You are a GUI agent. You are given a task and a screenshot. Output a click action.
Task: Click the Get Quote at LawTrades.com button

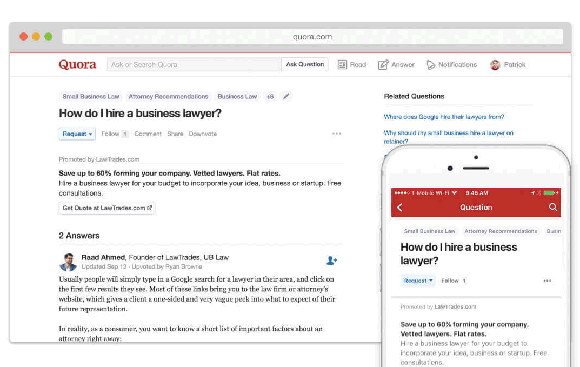[107, 208]
